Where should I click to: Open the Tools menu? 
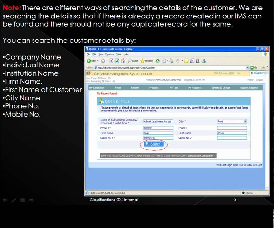click(x=119, y=54)
